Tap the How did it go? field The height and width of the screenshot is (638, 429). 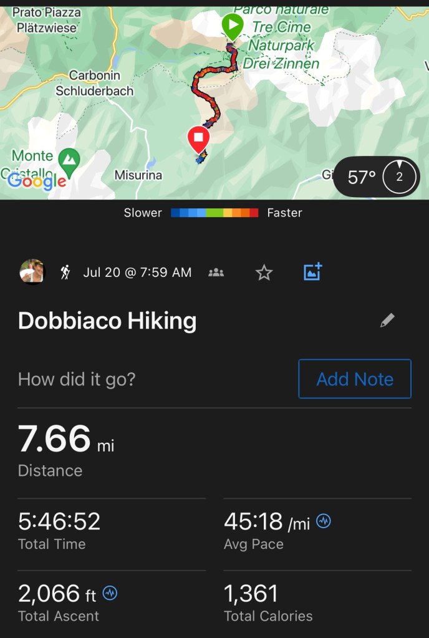77,379
